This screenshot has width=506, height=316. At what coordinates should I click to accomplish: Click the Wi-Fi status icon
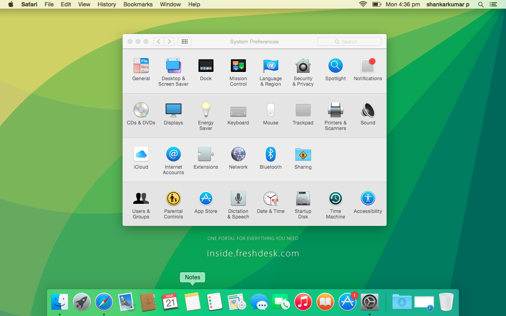click(363, 4)
